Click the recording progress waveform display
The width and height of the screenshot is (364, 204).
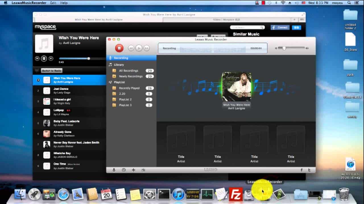pos(212,48)
